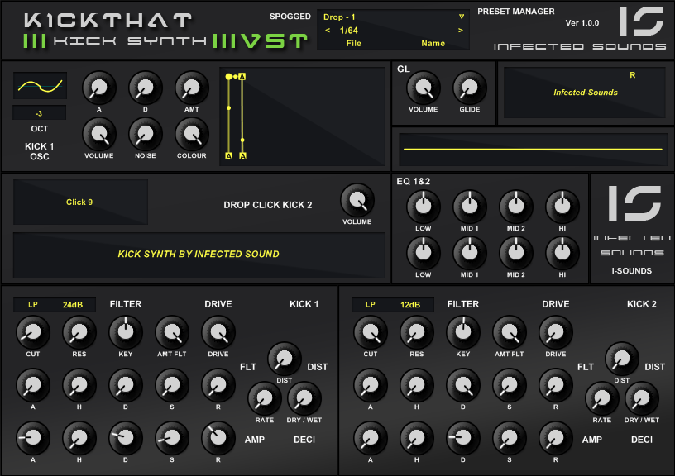Turn the GLIDE knob
This screenshot has height=476, width=675.
(x=470, y=88)
